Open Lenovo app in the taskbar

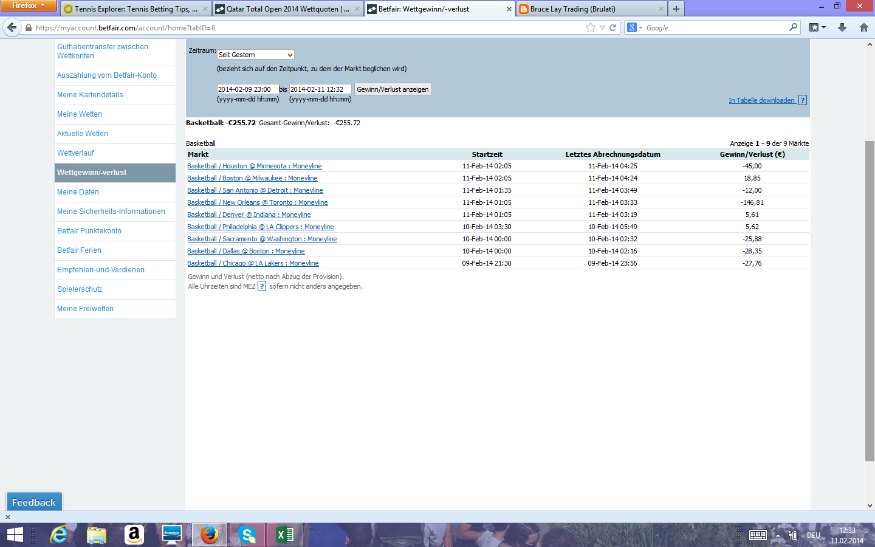(x=172, y=535)
